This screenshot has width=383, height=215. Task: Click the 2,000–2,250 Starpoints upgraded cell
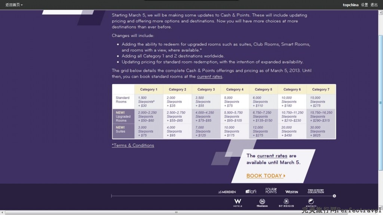148,116
